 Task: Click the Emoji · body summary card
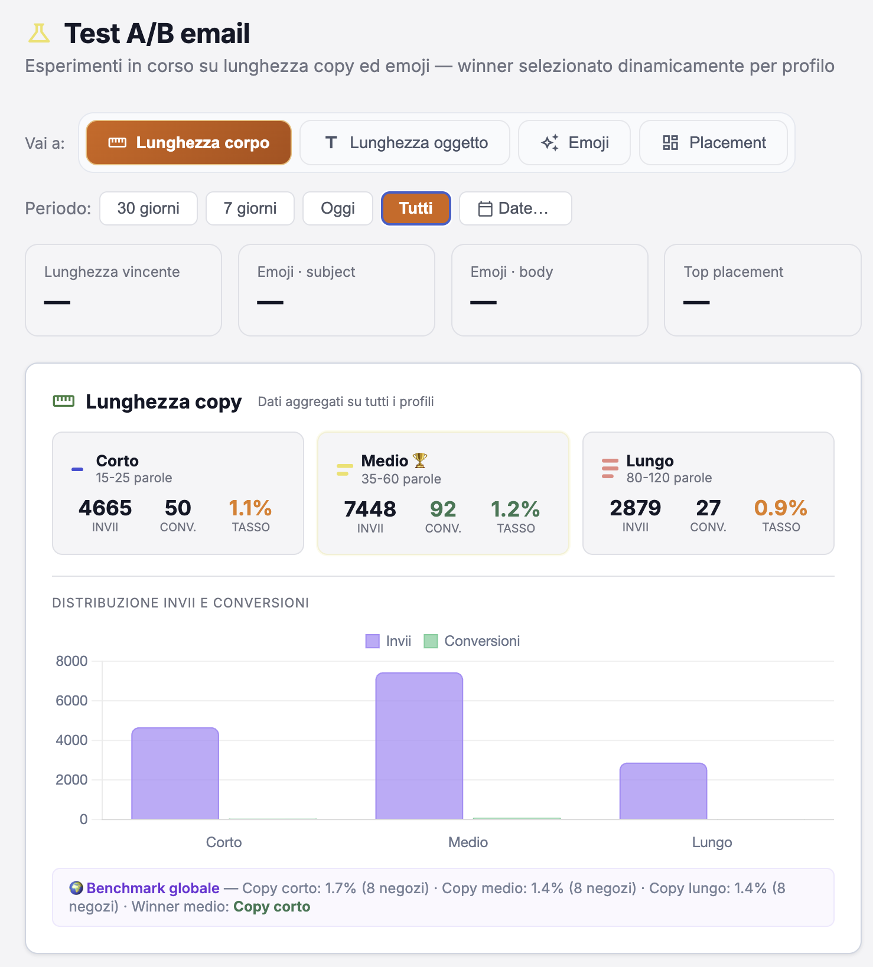coord(550,290)
